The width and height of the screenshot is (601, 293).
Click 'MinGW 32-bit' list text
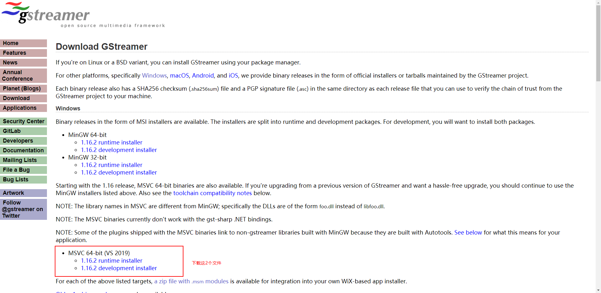click(x=87, y=157)
